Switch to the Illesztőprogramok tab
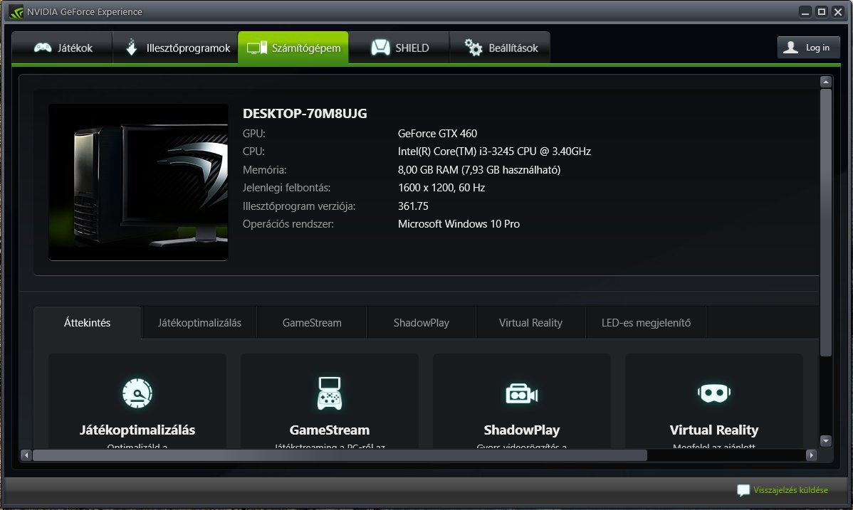This screenshot has height=510, width=853. (x=175, y=48)
